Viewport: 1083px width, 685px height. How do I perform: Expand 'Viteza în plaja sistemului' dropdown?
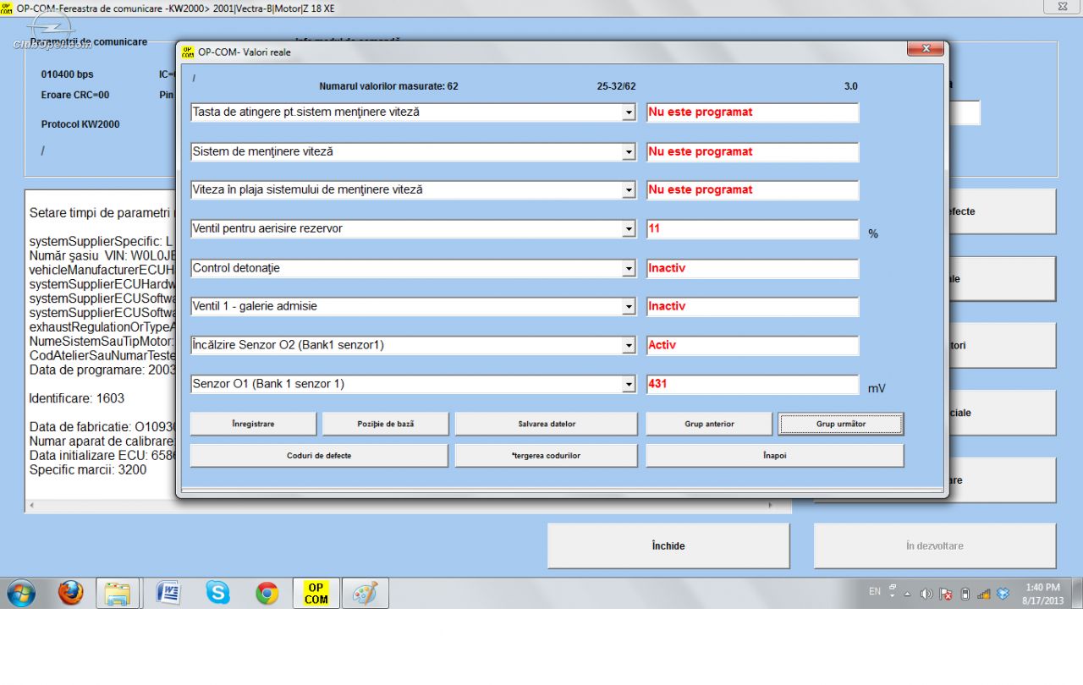(629, 190)
